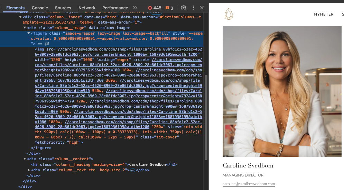344x190 pixels.
Task: Open the 360w srcset image link
Action: (x=119, y=75)
